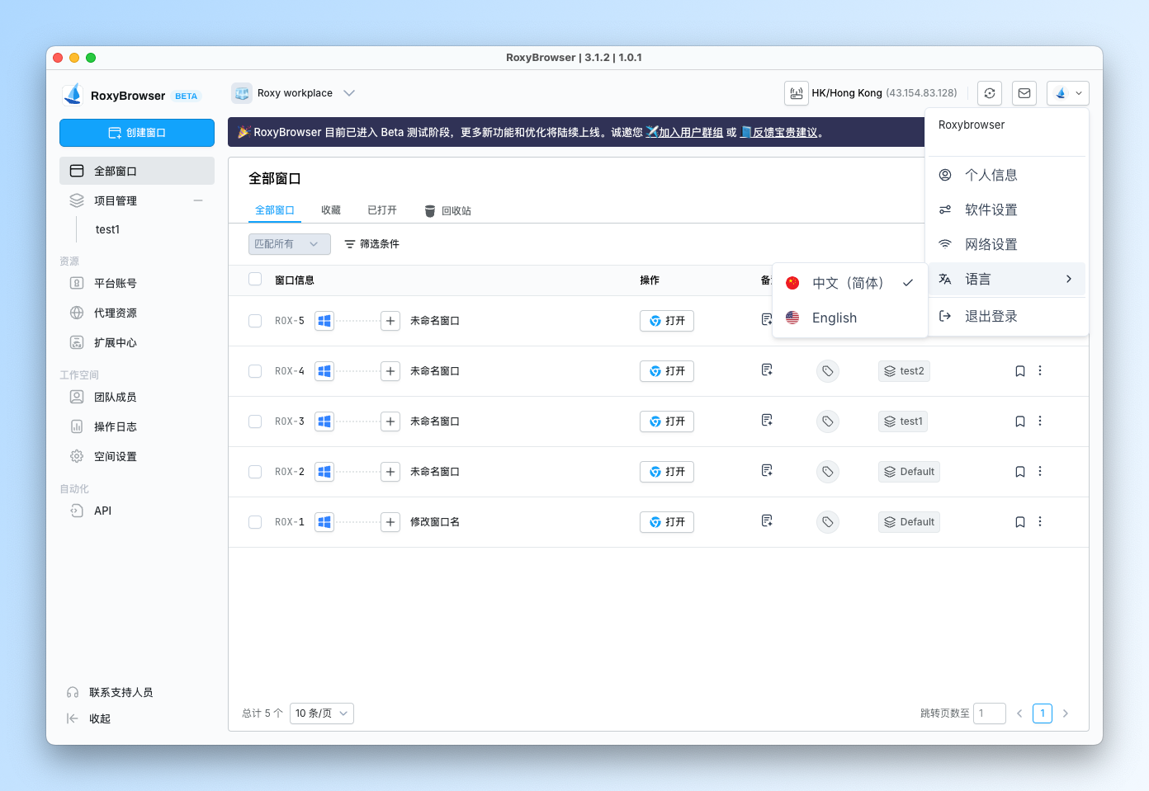Check the ROX-3 row checkbox
This screenshot has height=791, width=1149.
(x=255, y=421)
